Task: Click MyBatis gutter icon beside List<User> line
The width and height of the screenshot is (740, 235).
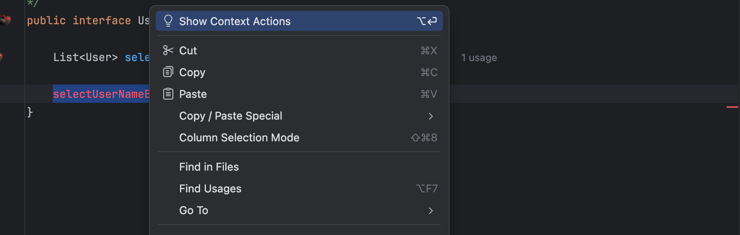Action: click(x=1, y=56)
